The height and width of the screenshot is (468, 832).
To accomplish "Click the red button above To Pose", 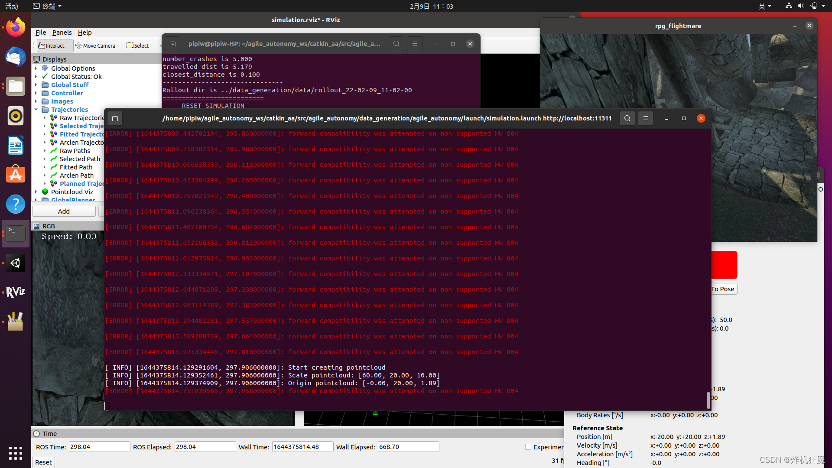I will click(x=724, y=265).
